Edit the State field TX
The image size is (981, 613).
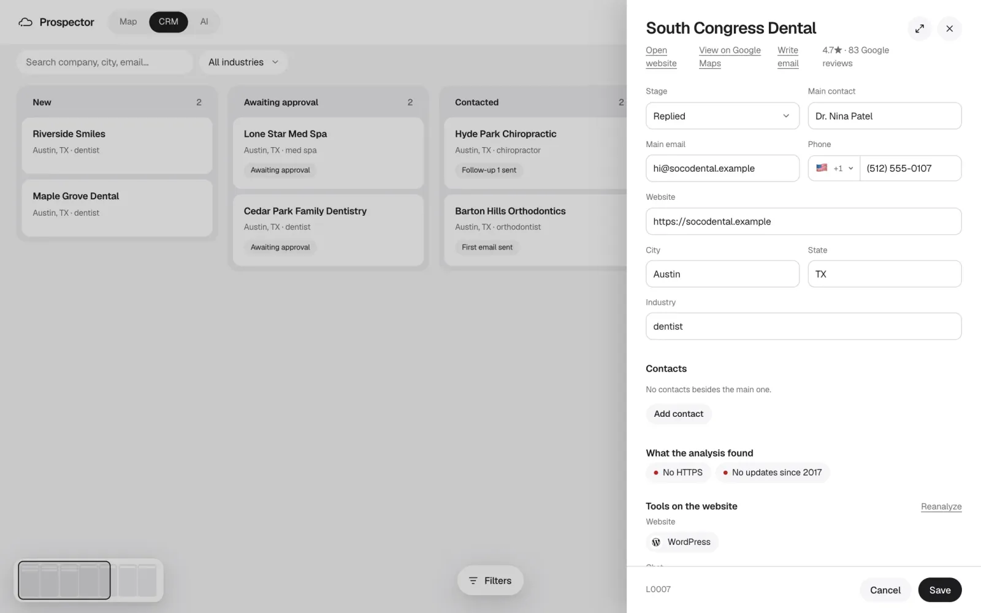(x=884, y=274)
